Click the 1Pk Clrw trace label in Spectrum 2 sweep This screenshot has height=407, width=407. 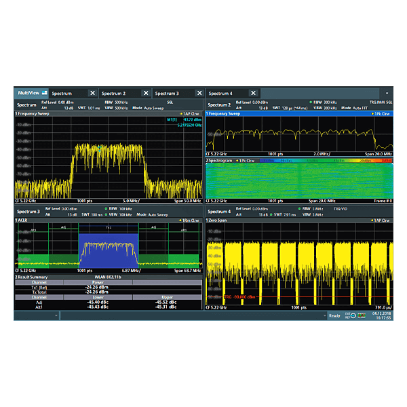click(x=381, y=114)
